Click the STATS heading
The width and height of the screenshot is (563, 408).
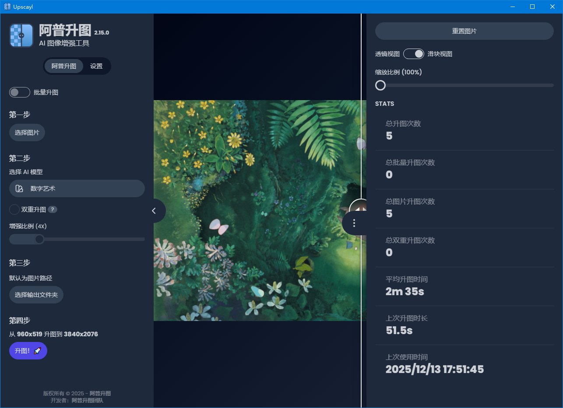(x=385, y=104)
